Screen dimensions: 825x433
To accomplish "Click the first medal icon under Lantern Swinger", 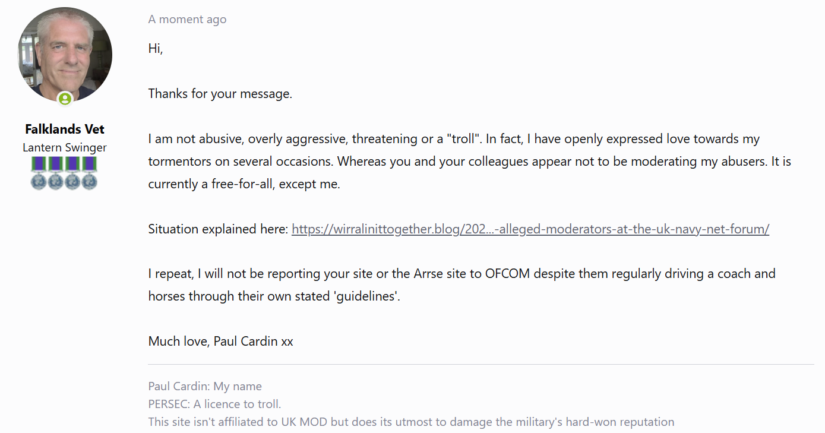I will point(39,173).
